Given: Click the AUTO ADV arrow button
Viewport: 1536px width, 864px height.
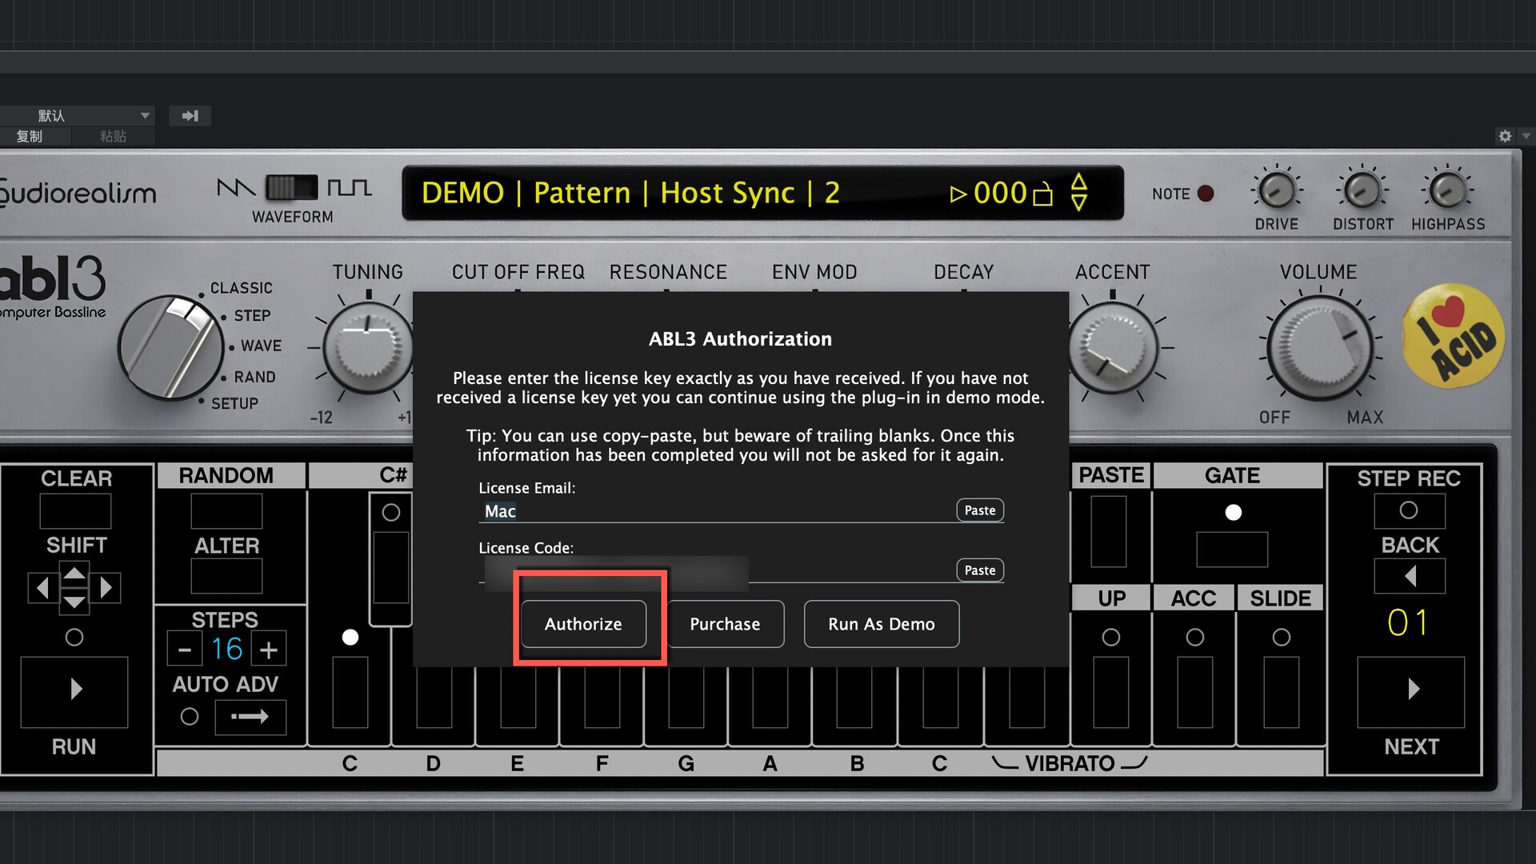Looking at the screenshot, I should click(250, 717).
